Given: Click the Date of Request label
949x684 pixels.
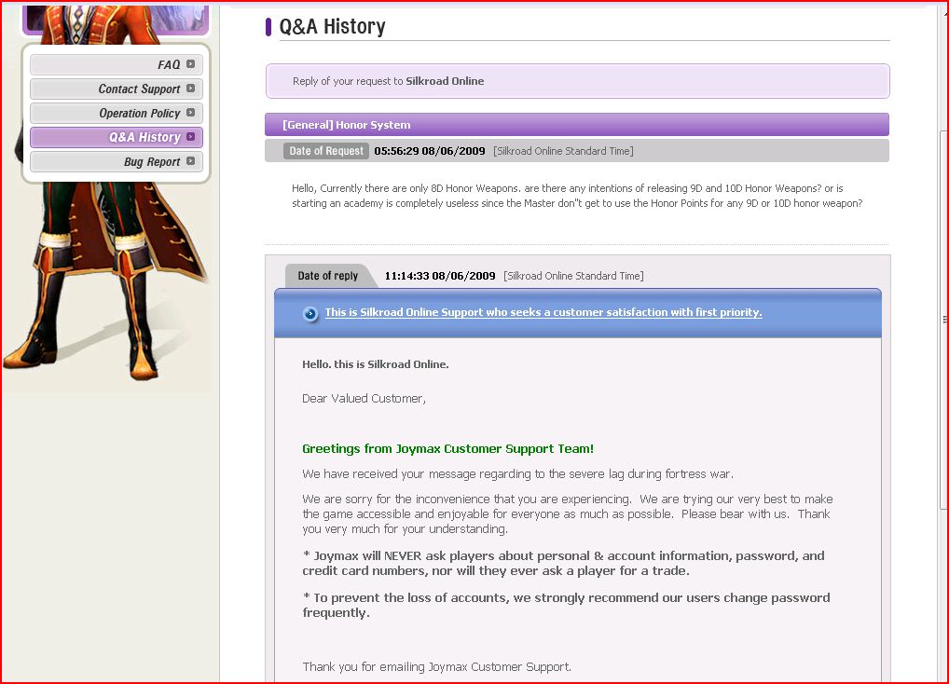Looking at the screenshot, I should 326,151.
